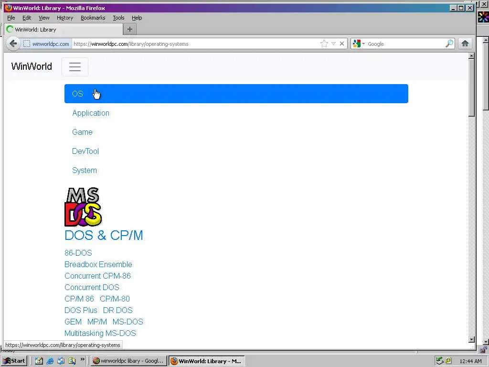This screenshot has height=367, width=489.
Task: Open the MS-DOS link
Action: 128,322
